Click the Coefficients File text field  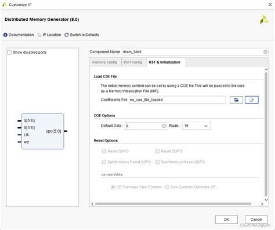pyautogui.click(x=178, y=100)
